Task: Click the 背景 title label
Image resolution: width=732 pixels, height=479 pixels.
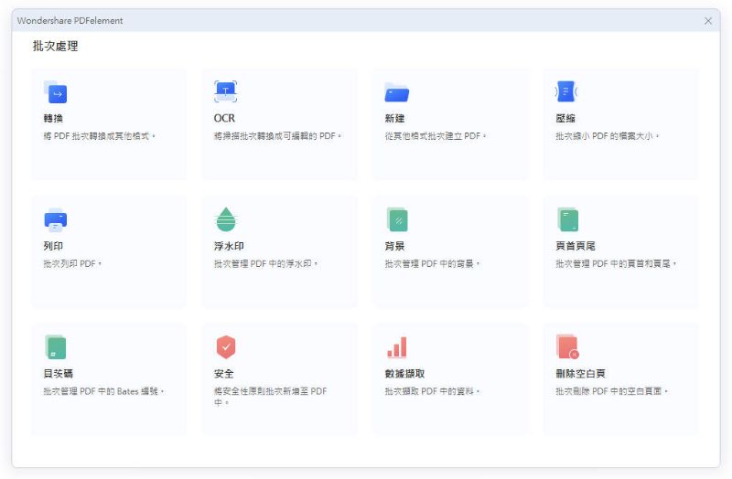Action: click(x=394, y=246)
